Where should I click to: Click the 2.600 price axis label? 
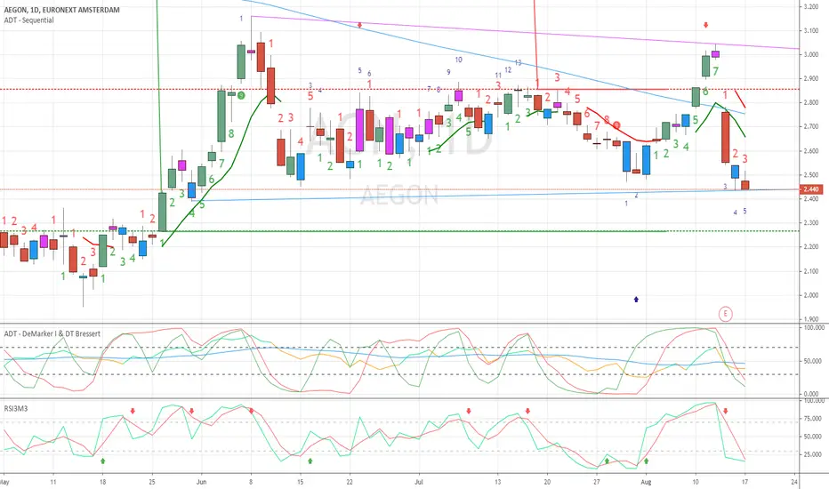pyautogui.click(x=811, y=150)
